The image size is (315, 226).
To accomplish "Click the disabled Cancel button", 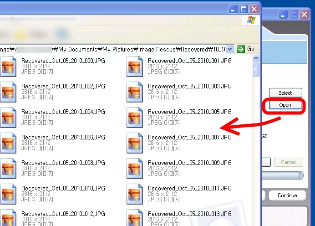I will [x=288, y=162].
